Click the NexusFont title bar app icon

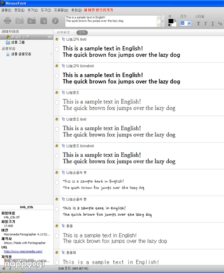pos(3,3)
